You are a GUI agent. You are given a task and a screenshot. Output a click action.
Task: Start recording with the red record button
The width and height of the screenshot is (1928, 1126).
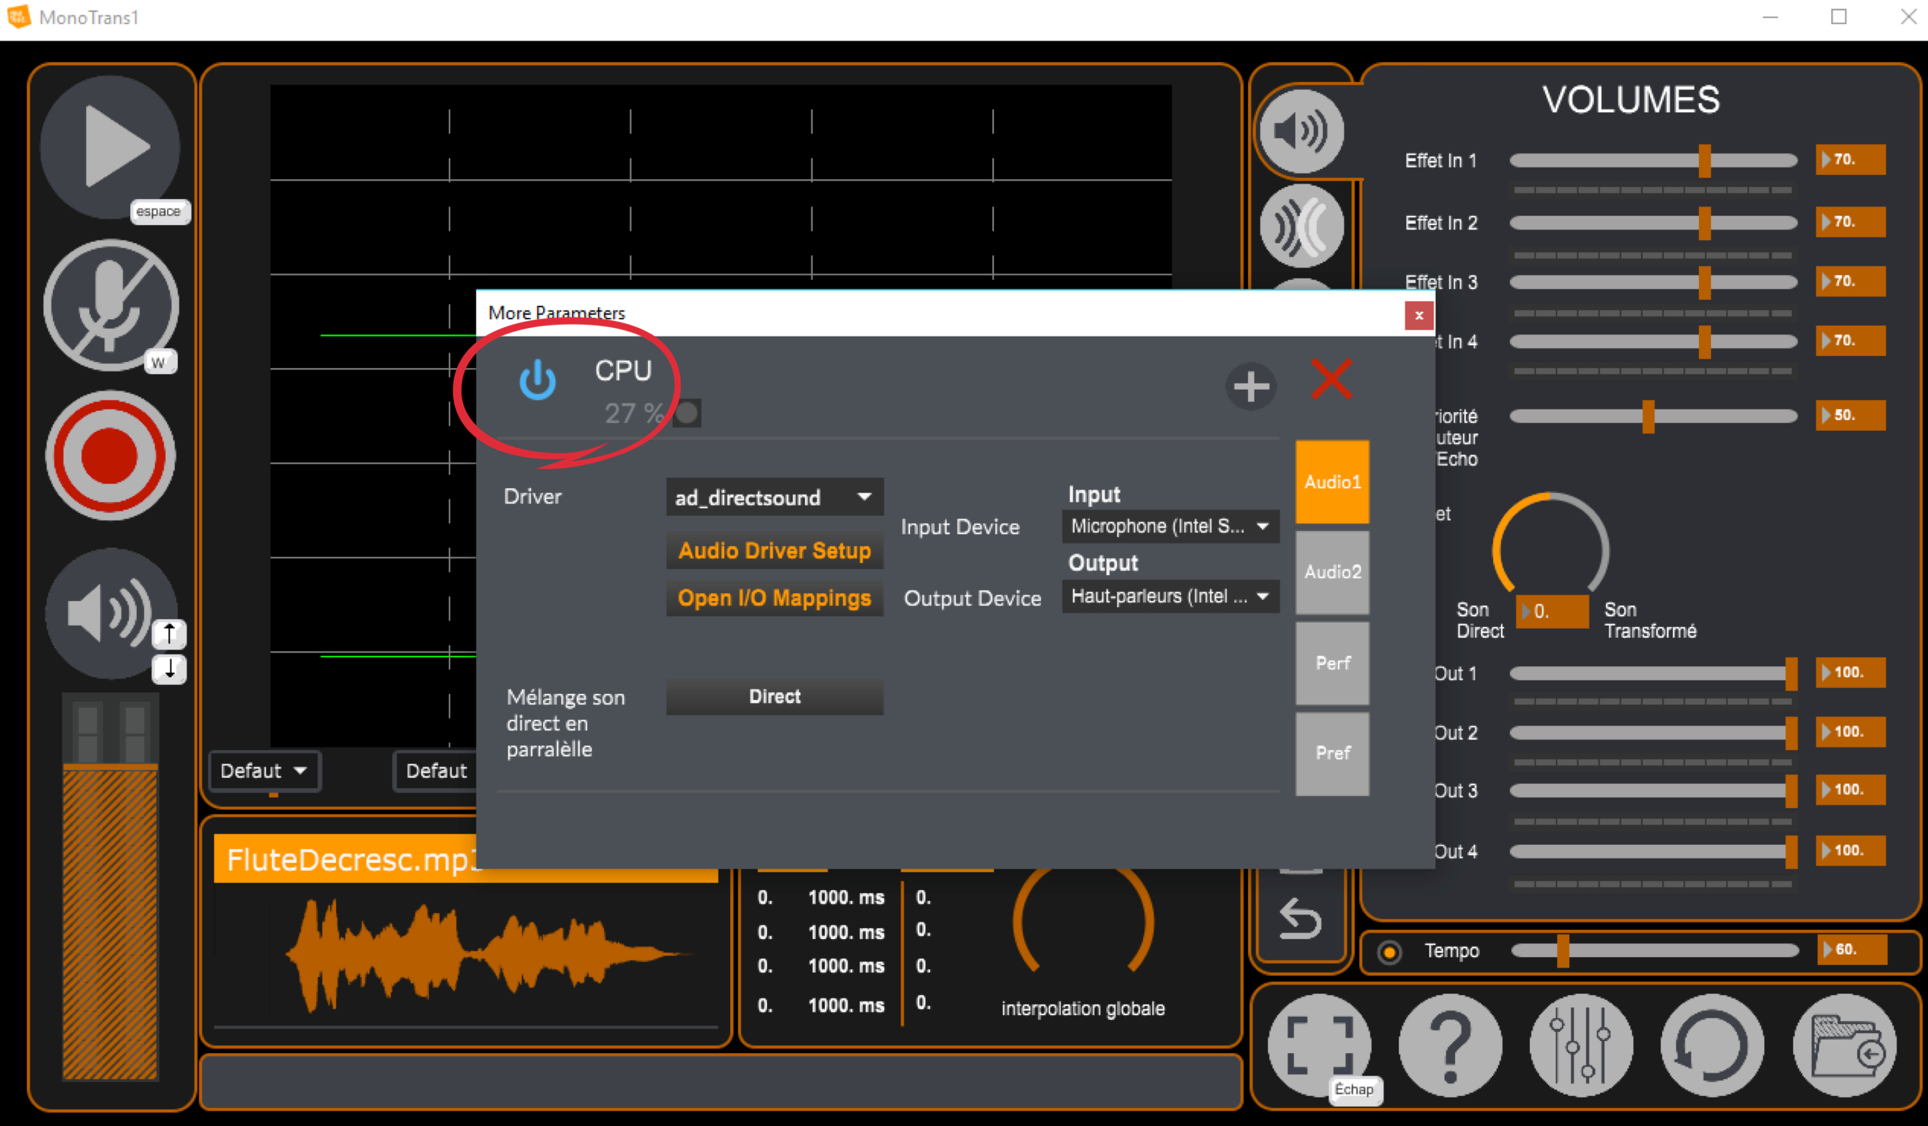coord(111,456)
